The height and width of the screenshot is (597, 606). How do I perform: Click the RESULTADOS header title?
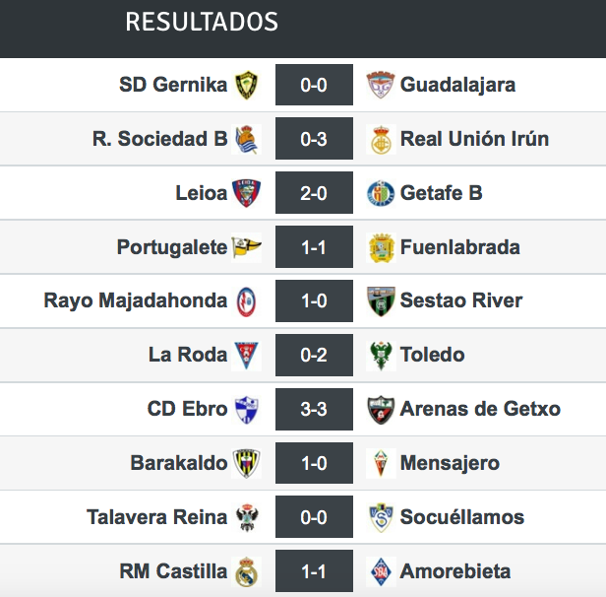point(202,22)
